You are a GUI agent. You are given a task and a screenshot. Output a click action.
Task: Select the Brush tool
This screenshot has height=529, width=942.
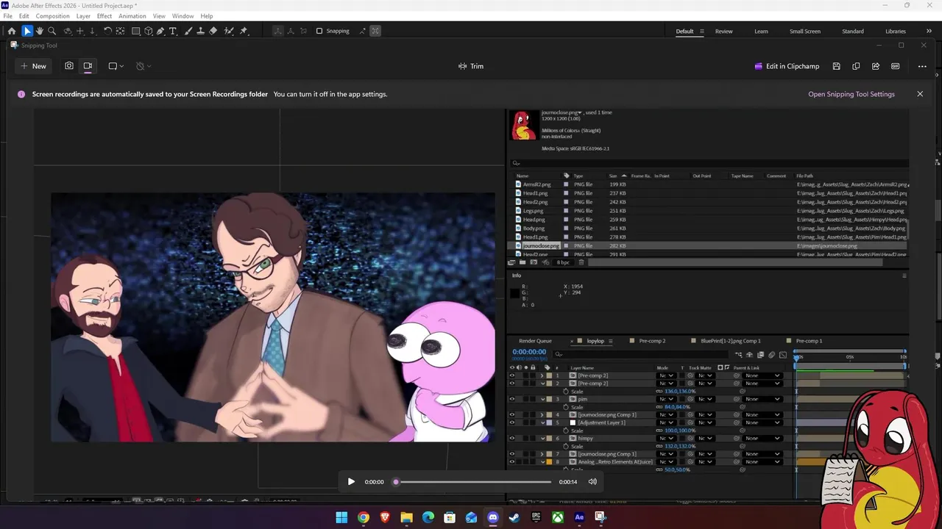(x=188, y=31)
